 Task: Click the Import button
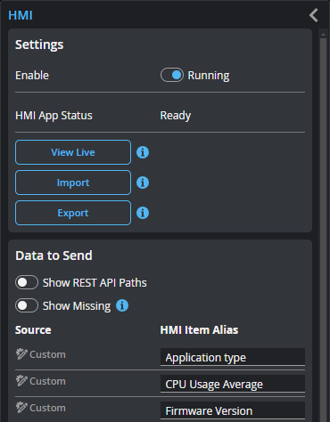[73, 183]
